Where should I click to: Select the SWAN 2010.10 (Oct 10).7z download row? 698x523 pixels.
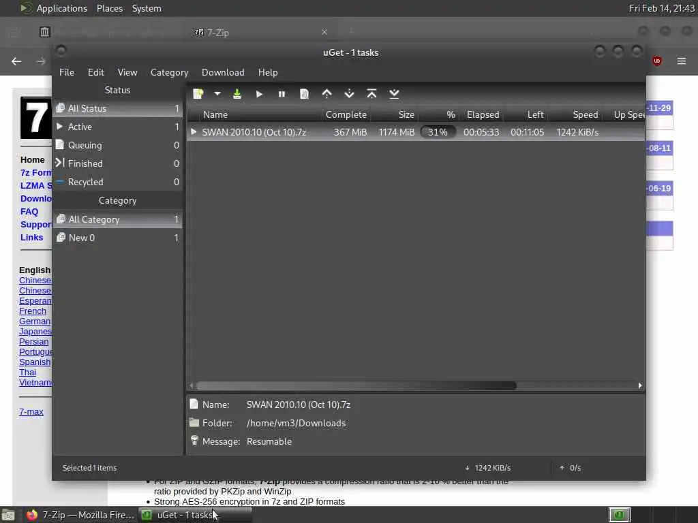pyautogui.click(x=416, y=132)
